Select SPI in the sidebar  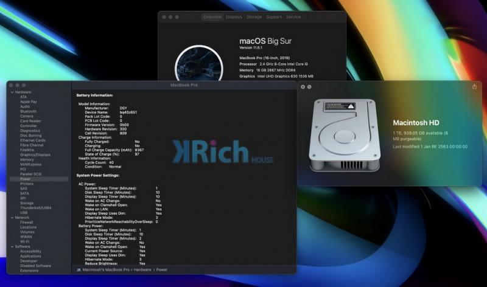23,198
